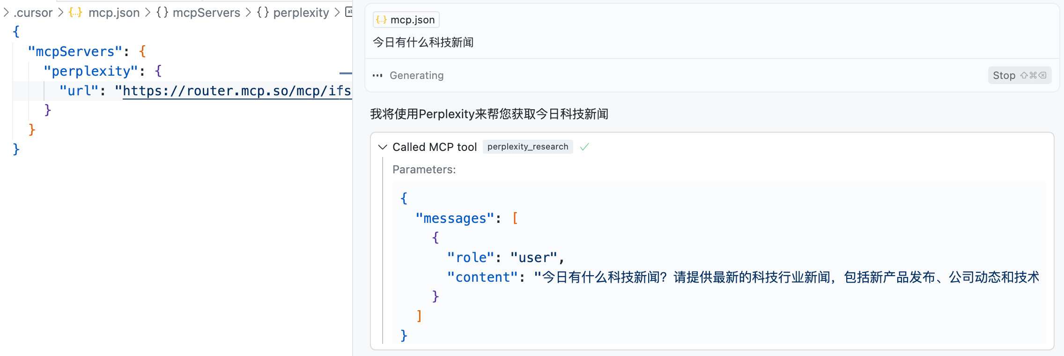
Task: Click the keyboard shortcut glyphs on Stop
Action: (1033, 75)
